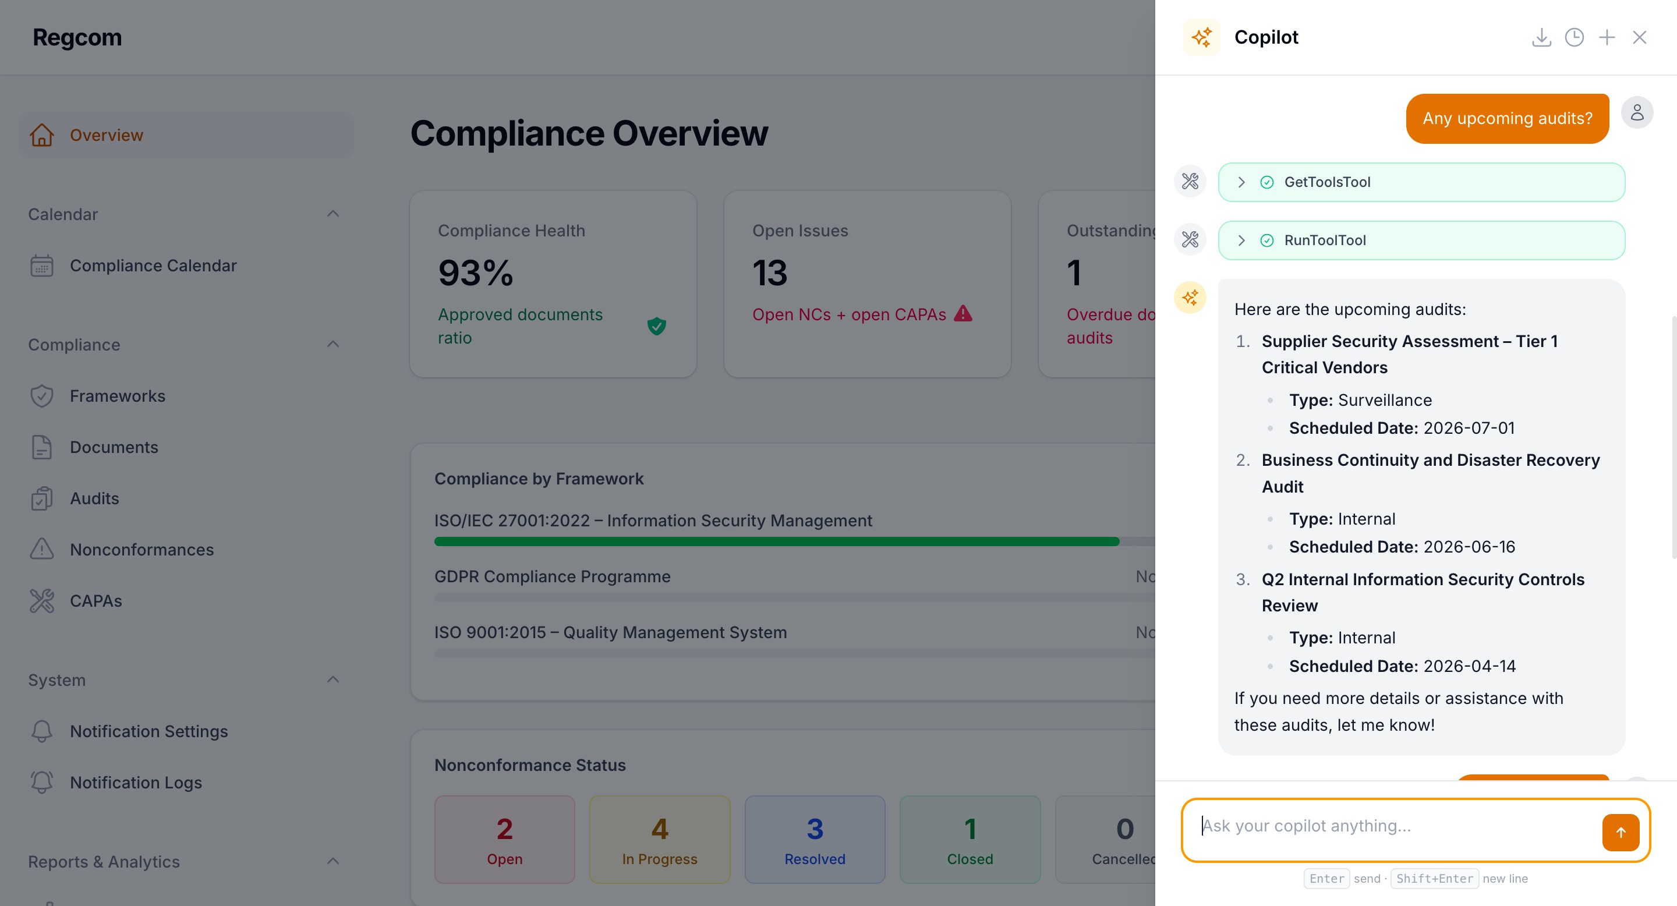
Task: Click the Compliance Calendar icon
Action: tap(42, 266)
